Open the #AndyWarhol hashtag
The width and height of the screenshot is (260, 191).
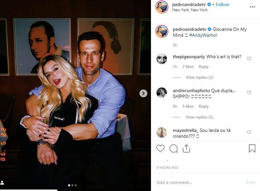tap(203, 35)
